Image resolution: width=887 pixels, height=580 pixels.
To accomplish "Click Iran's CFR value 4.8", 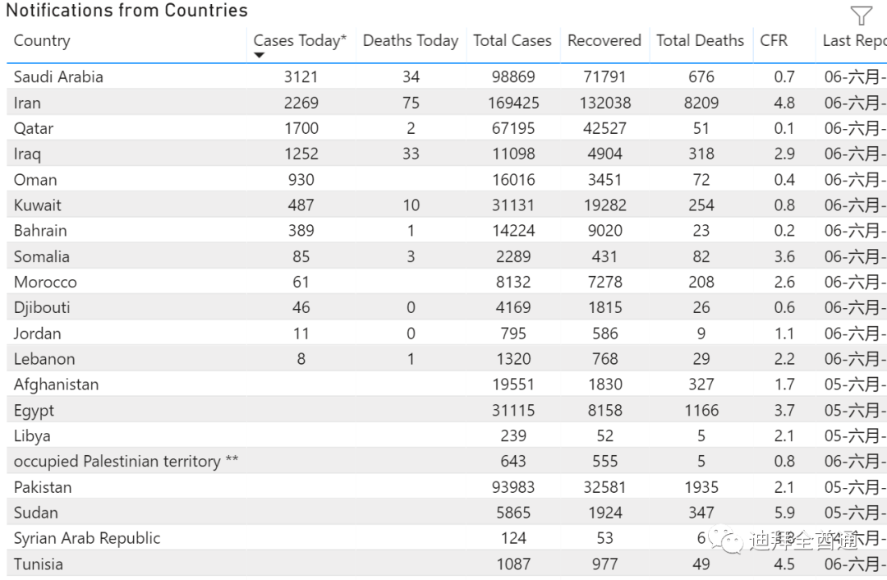I will click(784, 103).
